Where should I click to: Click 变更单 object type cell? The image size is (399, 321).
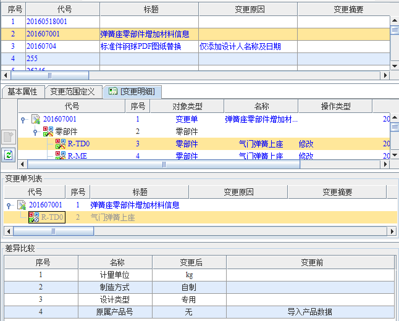[x=187, y=119]
